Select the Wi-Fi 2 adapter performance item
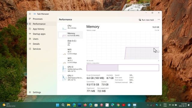The width and height of the screenshot is (192, 108). [70, 60]
